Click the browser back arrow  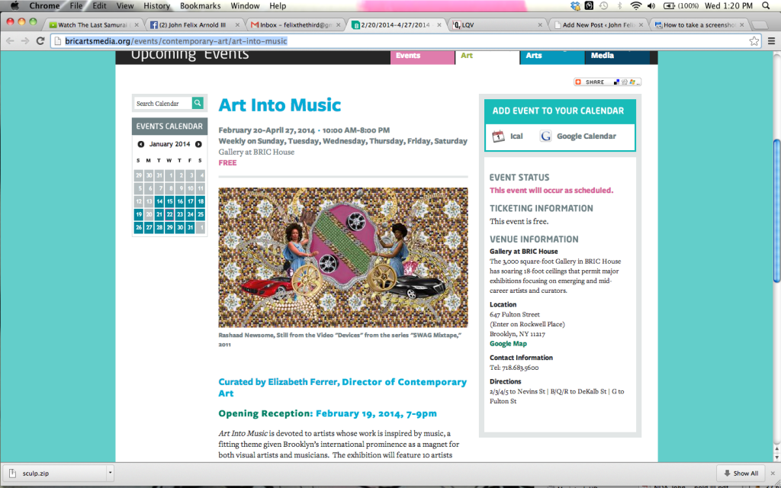10,41
